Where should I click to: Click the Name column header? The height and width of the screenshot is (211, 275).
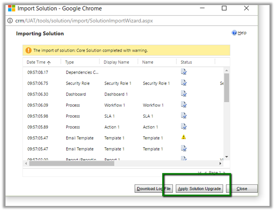pos(148,62)
